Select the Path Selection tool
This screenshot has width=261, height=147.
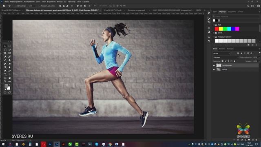point(9,74)
